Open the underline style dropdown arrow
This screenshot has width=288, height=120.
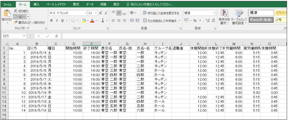[x=66, y=21]
